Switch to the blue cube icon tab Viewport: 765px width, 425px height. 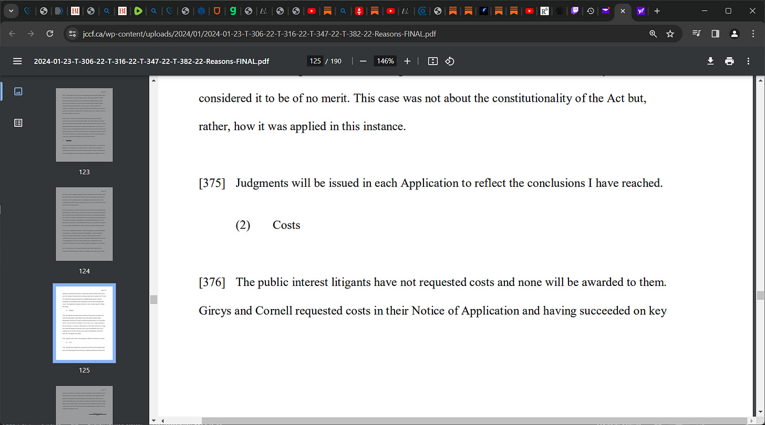(x=201, y=10)
